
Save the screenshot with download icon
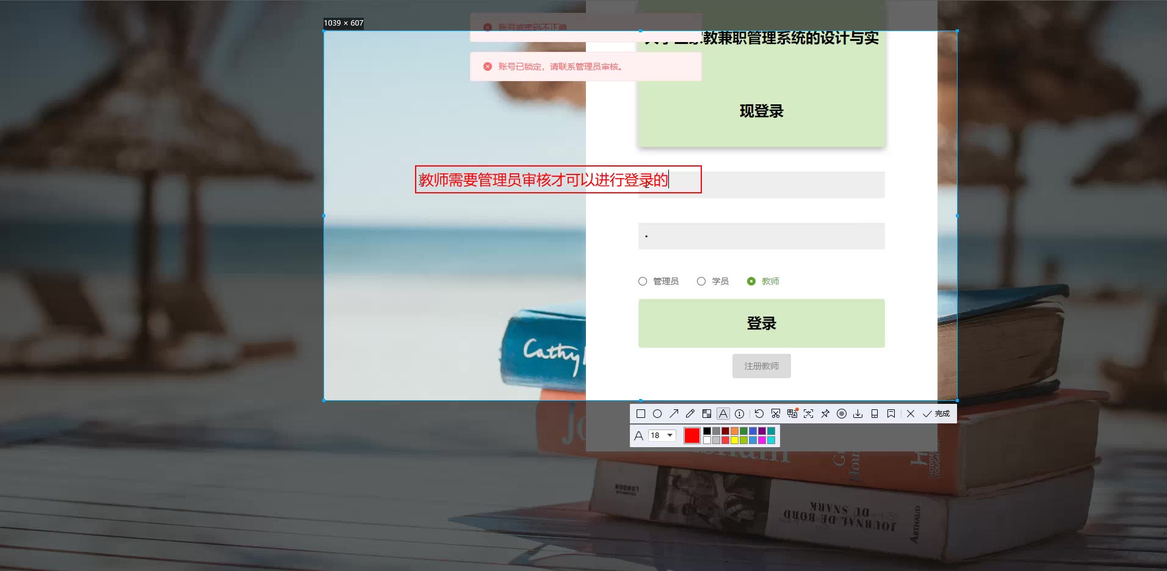(x=858, y=414)
